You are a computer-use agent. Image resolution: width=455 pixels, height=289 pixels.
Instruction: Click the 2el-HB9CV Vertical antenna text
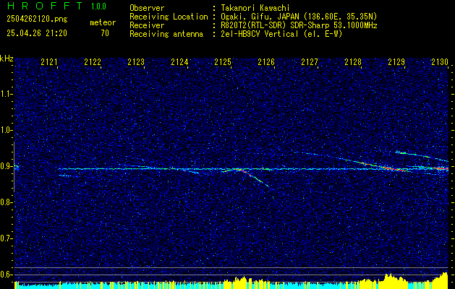pos(281,34)
